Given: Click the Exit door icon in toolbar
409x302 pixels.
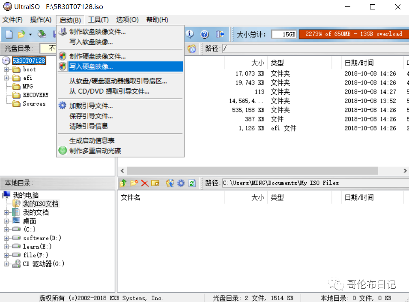Looking at the screenshot, I should (x=220, y=34).
